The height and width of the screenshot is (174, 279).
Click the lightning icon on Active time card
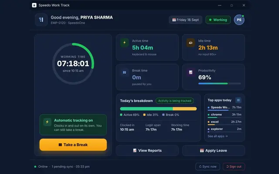click(125, 43)
